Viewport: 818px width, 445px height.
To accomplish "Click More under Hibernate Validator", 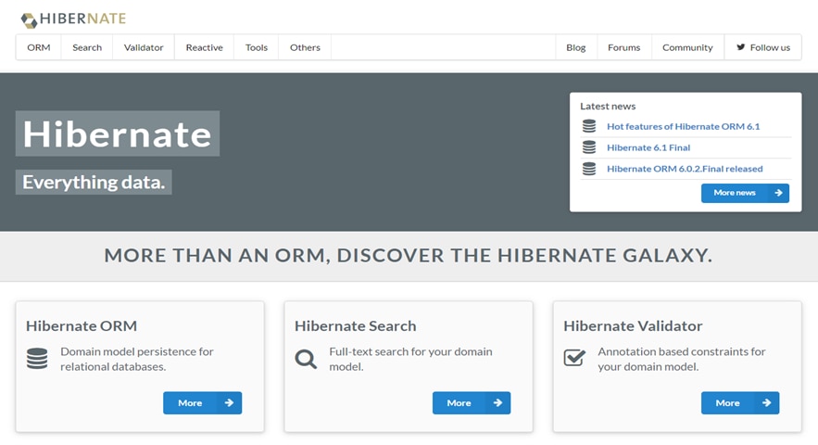I will click(x=740, y=402).
